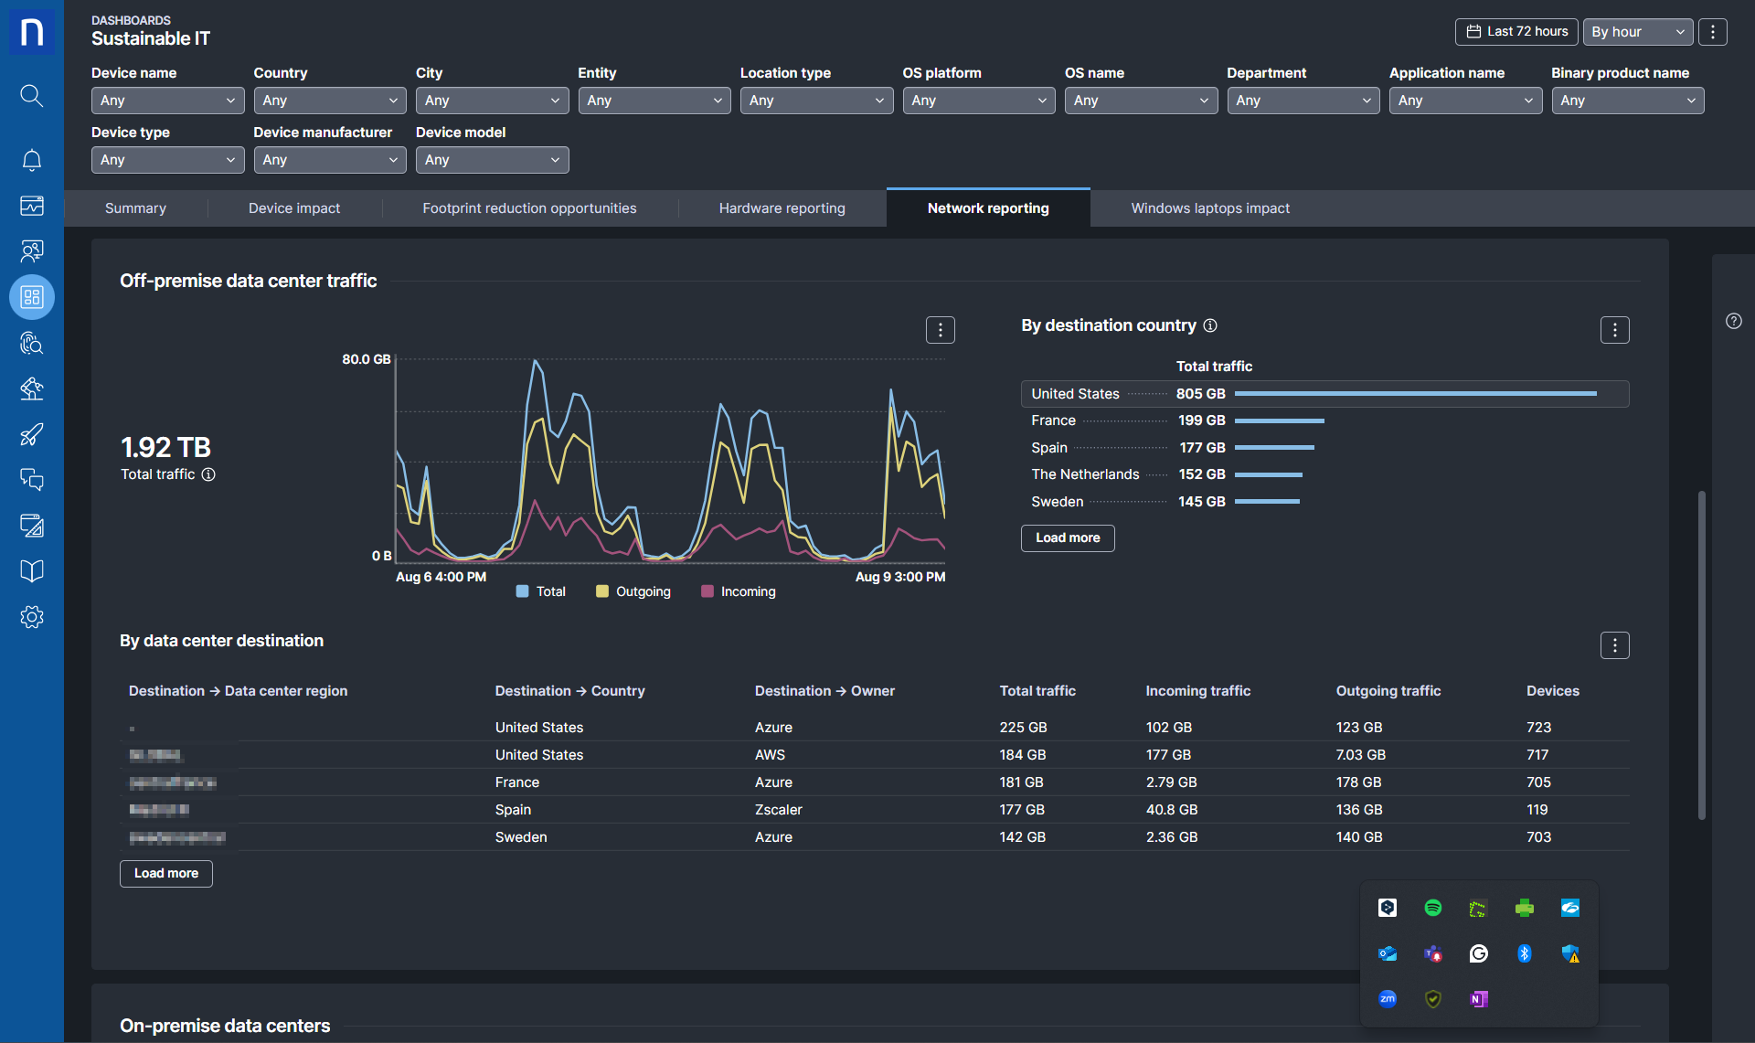Image resolution: width=1755 pixels, height=1043 pixels.
Task: Click Load more under destination countries
Action: (1067, 538)
